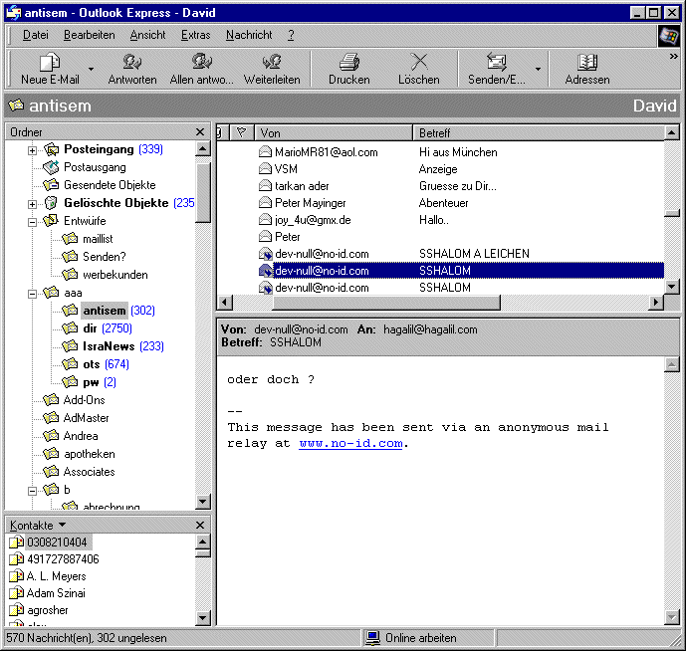This screenshot has width=686, height=651.
Task: Follow the www.no-id.com link
Action: (x=350, y=444)
